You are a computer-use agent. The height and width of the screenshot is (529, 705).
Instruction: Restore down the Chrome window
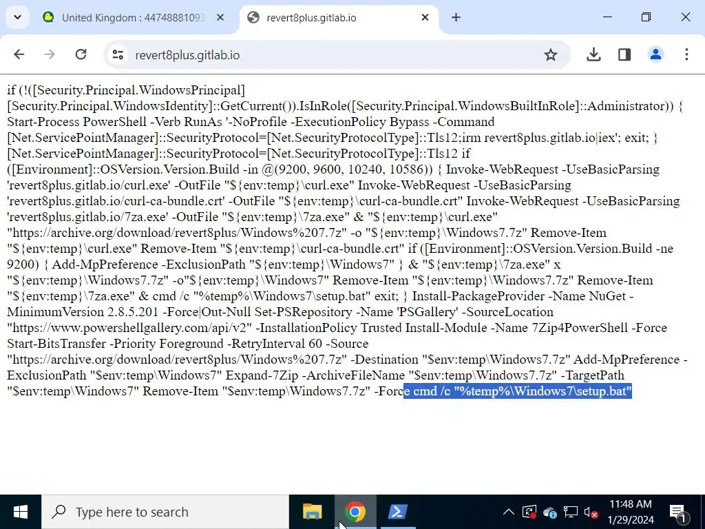coord(646,17)
